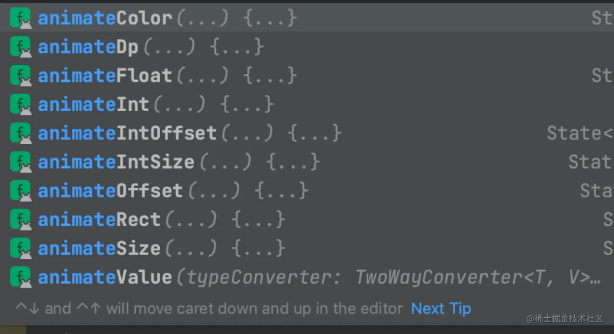
Task: Select the animateRect completion suggestion
Action: point(99,219)
